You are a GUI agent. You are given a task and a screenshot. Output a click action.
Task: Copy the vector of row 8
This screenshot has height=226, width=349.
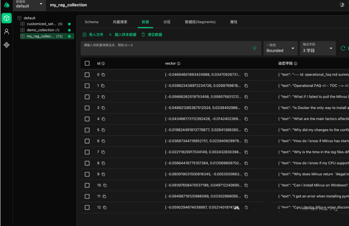[x=246, y=163]
